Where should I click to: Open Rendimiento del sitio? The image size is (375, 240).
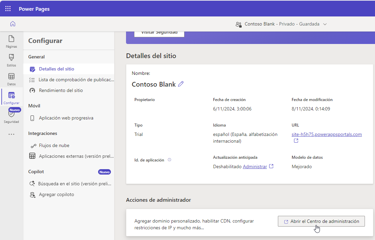69,91
